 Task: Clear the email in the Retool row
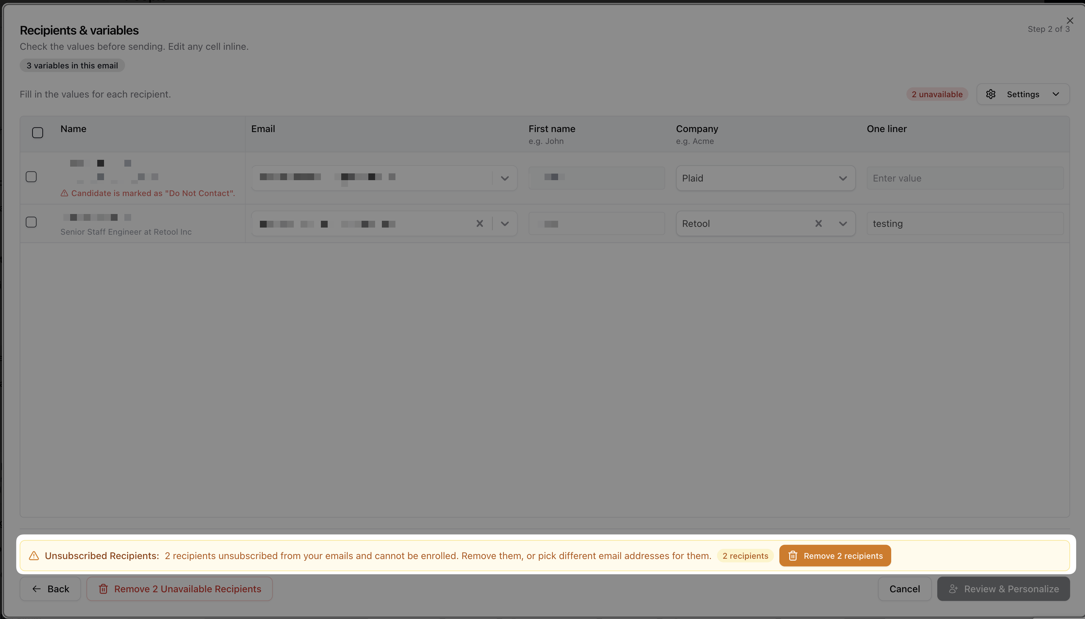pos(479,223)
